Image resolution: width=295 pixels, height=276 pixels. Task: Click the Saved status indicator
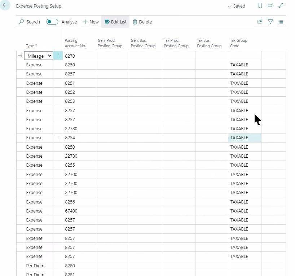click(236, 6)
